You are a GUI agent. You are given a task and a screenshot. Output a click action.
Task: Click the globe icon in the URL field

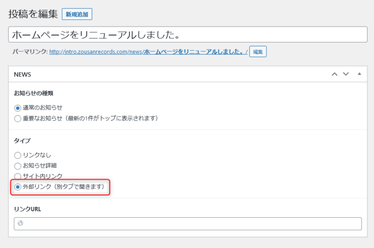pyautogui.click(x=21, y=224)
